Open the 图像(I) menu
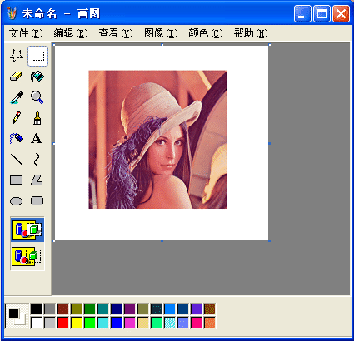 [161, 33]
